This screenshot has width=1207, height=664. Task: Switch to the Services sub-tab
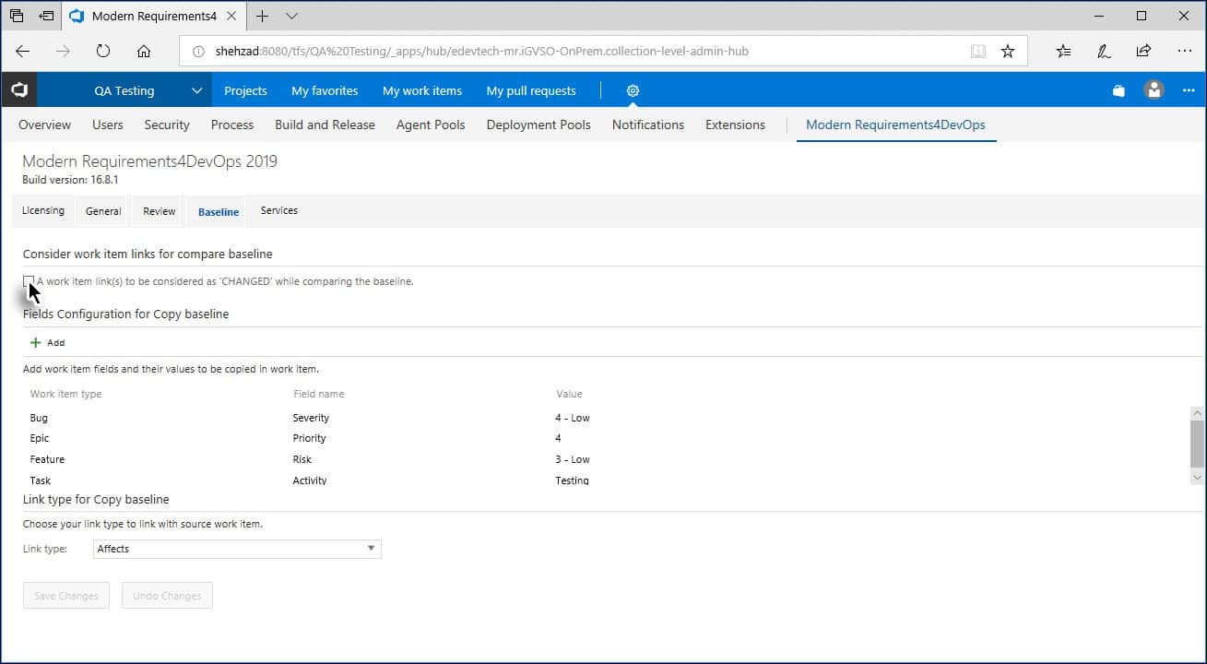tap(278, 210)
